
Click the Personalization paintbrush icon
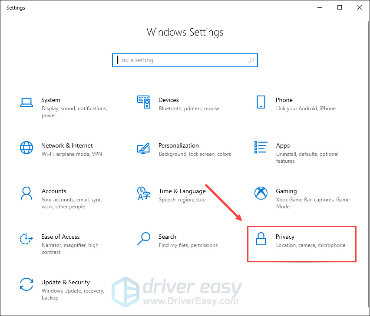[143, 148]
